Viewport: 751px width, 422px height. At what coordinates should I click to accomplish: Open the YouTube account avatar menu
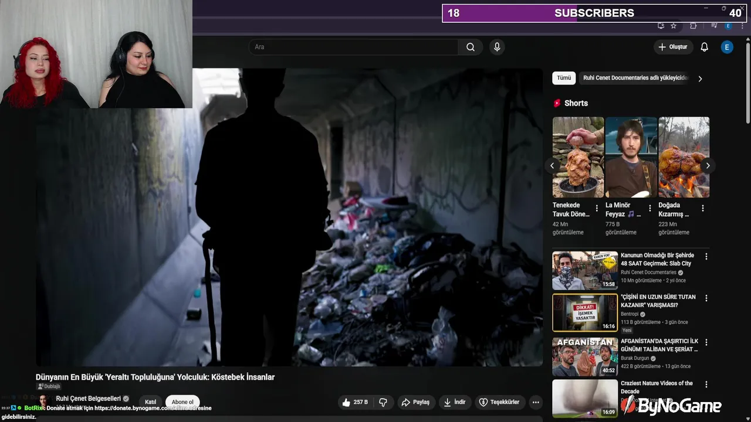727,47
